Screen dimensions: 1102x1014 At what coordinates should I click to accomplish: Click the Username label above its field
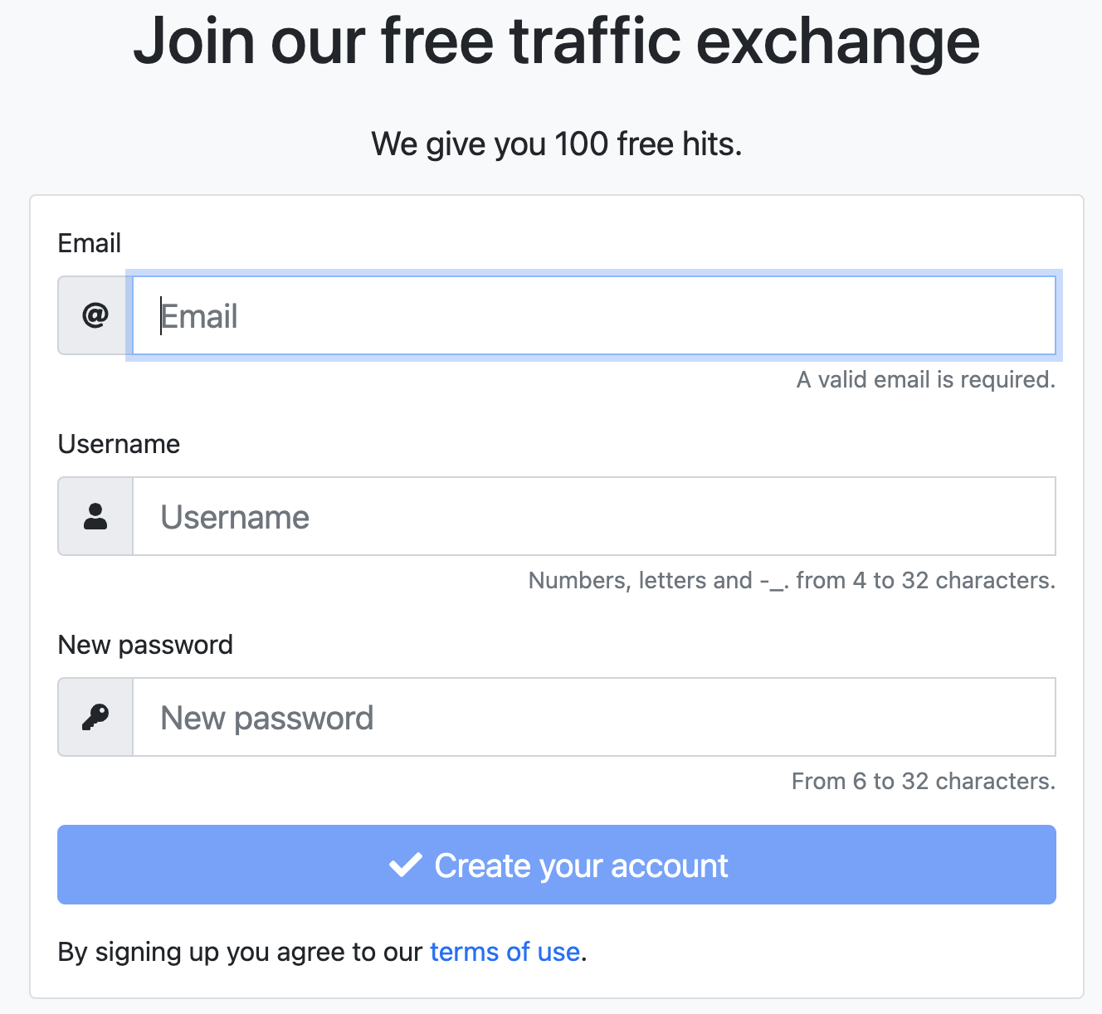coord(119,444)
